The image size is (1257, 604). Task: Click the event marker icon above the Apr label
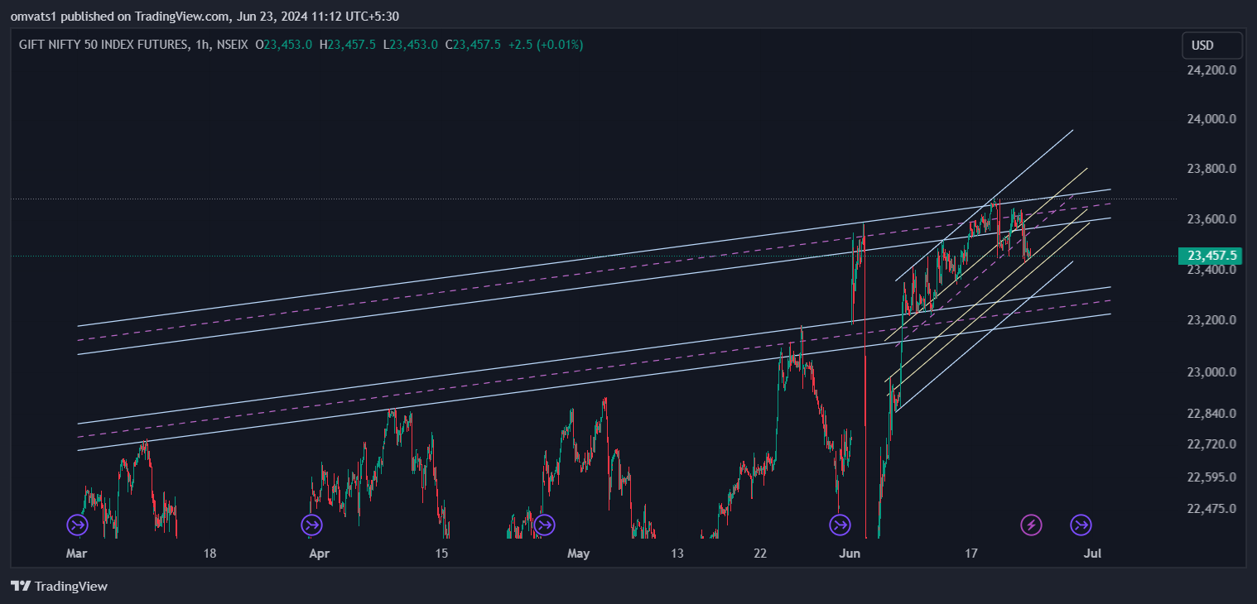click(x=311, y=525)
